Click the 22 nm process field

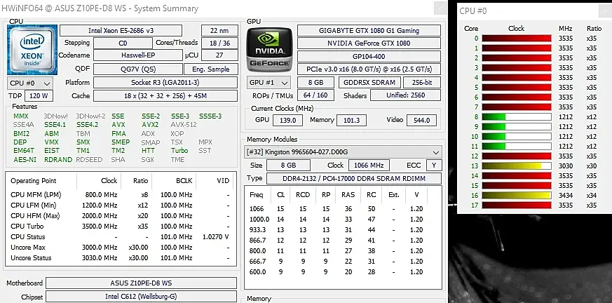(x=219, y=30)
